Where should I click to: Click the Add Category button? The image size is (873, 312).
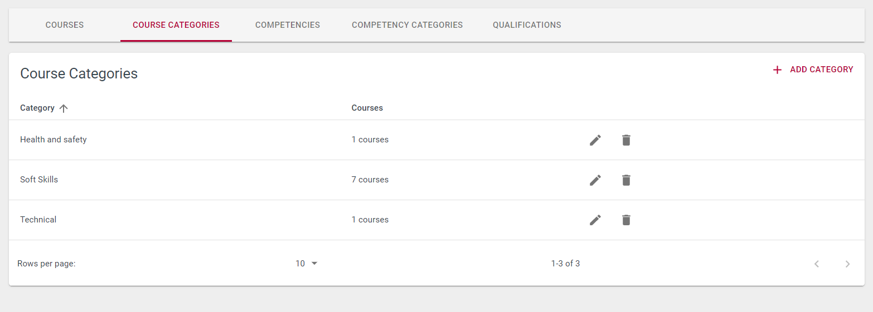pos(813,70)
